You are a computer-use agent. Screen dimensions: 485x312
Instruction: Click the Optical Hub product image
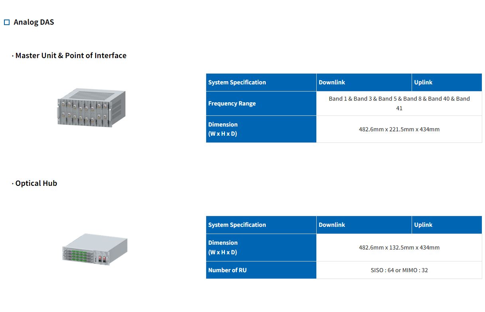tap(95, 249)
